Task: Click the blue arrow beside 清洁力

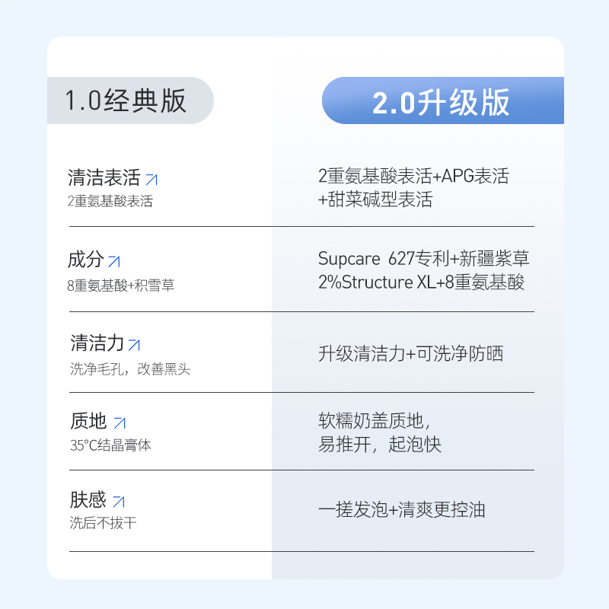Action: (134, 345)
